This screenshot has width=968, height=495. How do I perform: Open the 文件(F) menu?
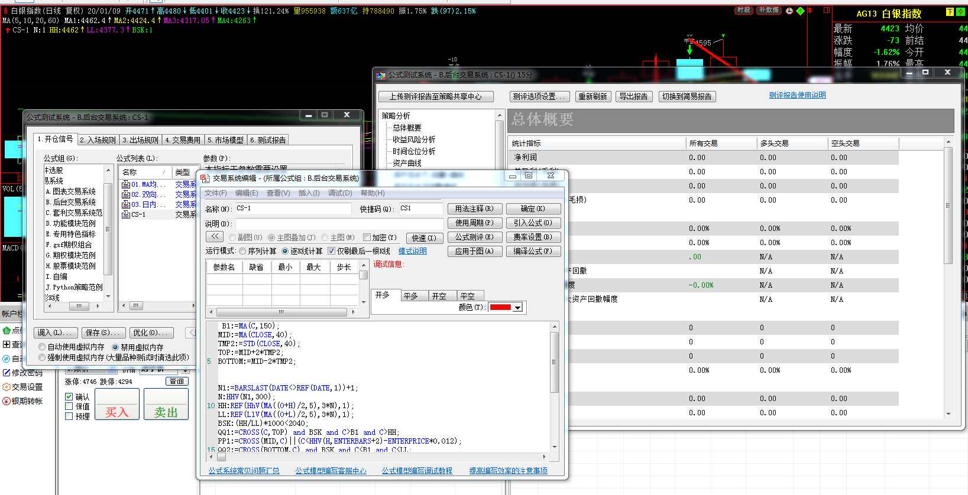(216, 193)
